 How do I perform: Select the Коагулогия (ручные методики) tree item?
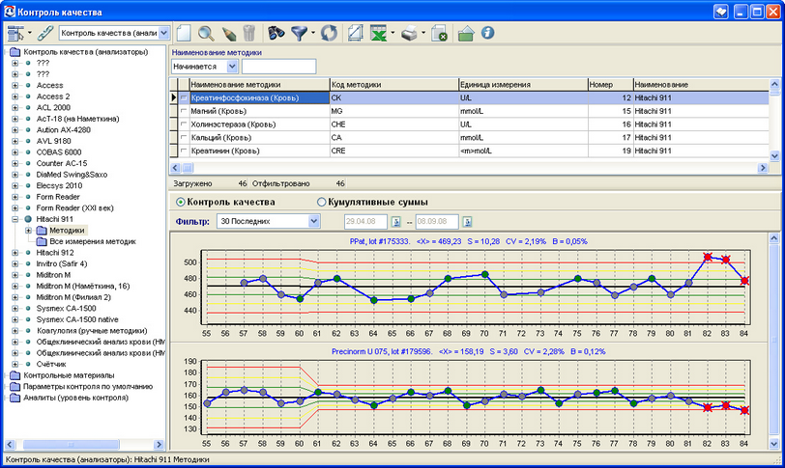tap(92, 331)
